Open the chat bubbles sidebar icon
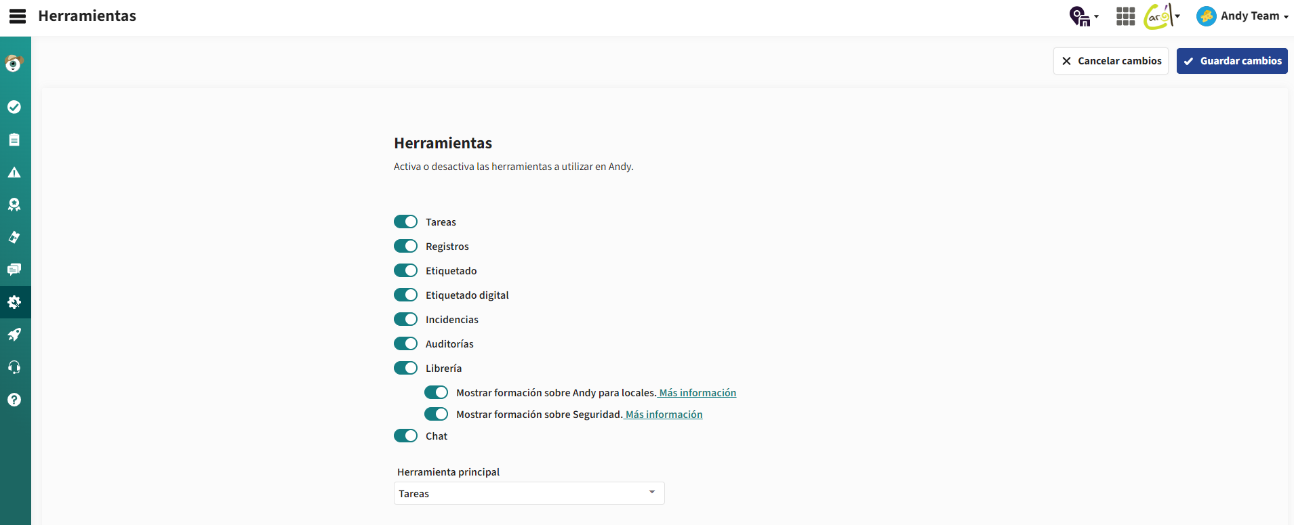This screenshot has width=1294, height=525. [x=14, y=270]
